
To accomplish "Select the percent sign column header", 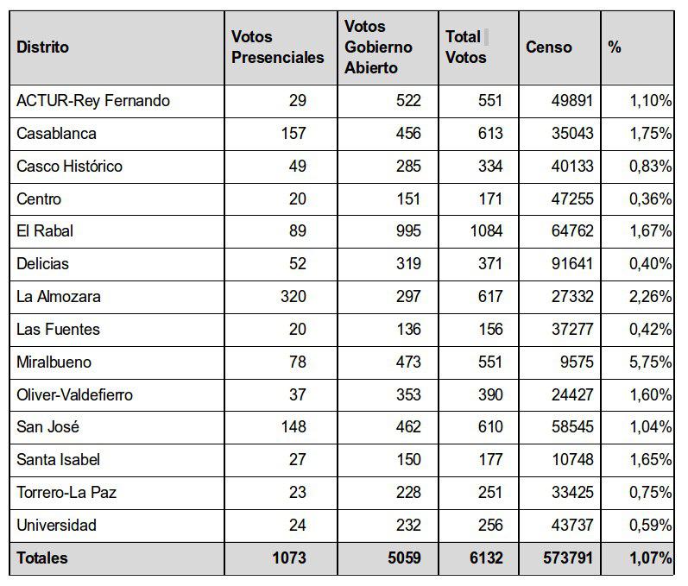I will (615, 47).
